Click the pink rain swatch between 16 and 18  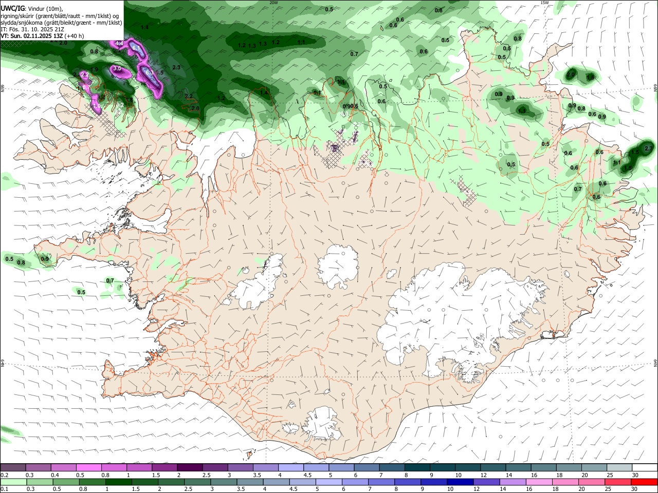click(538, 482)
